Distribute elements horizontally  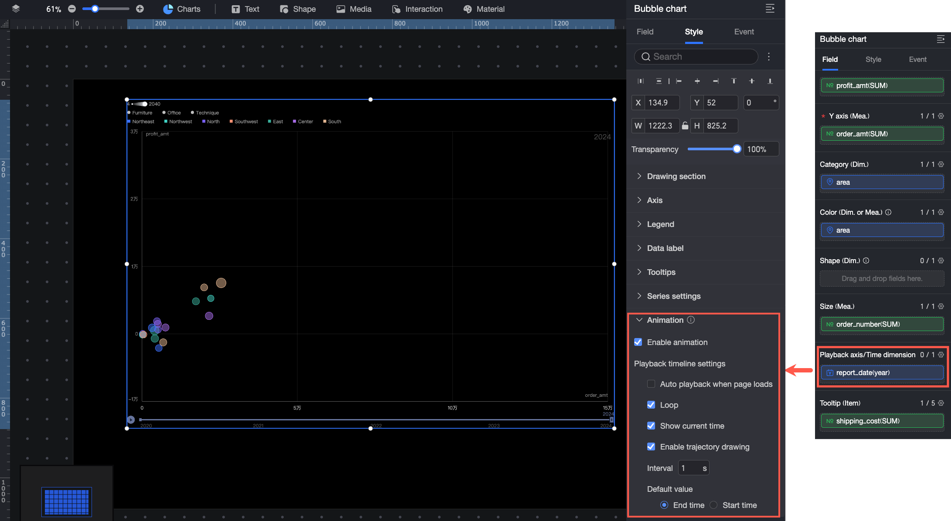click(641, 81)
